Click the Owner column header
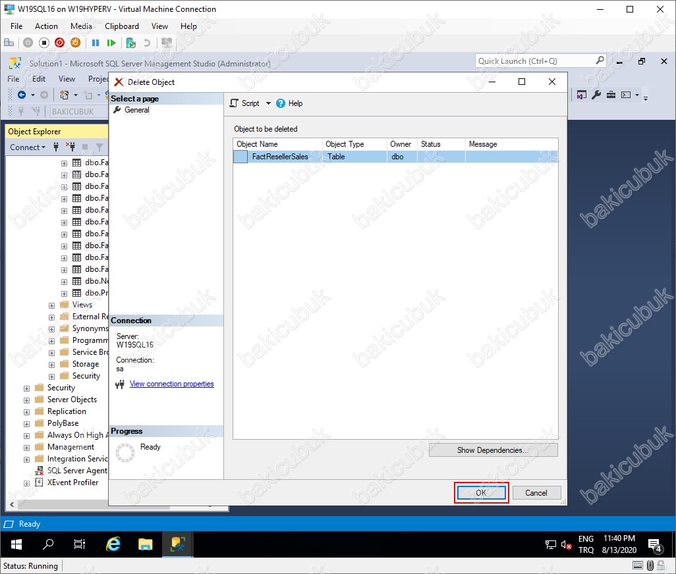Image resolution: width=676 pixels, height=574 pixels. click(x=402, y=144)
